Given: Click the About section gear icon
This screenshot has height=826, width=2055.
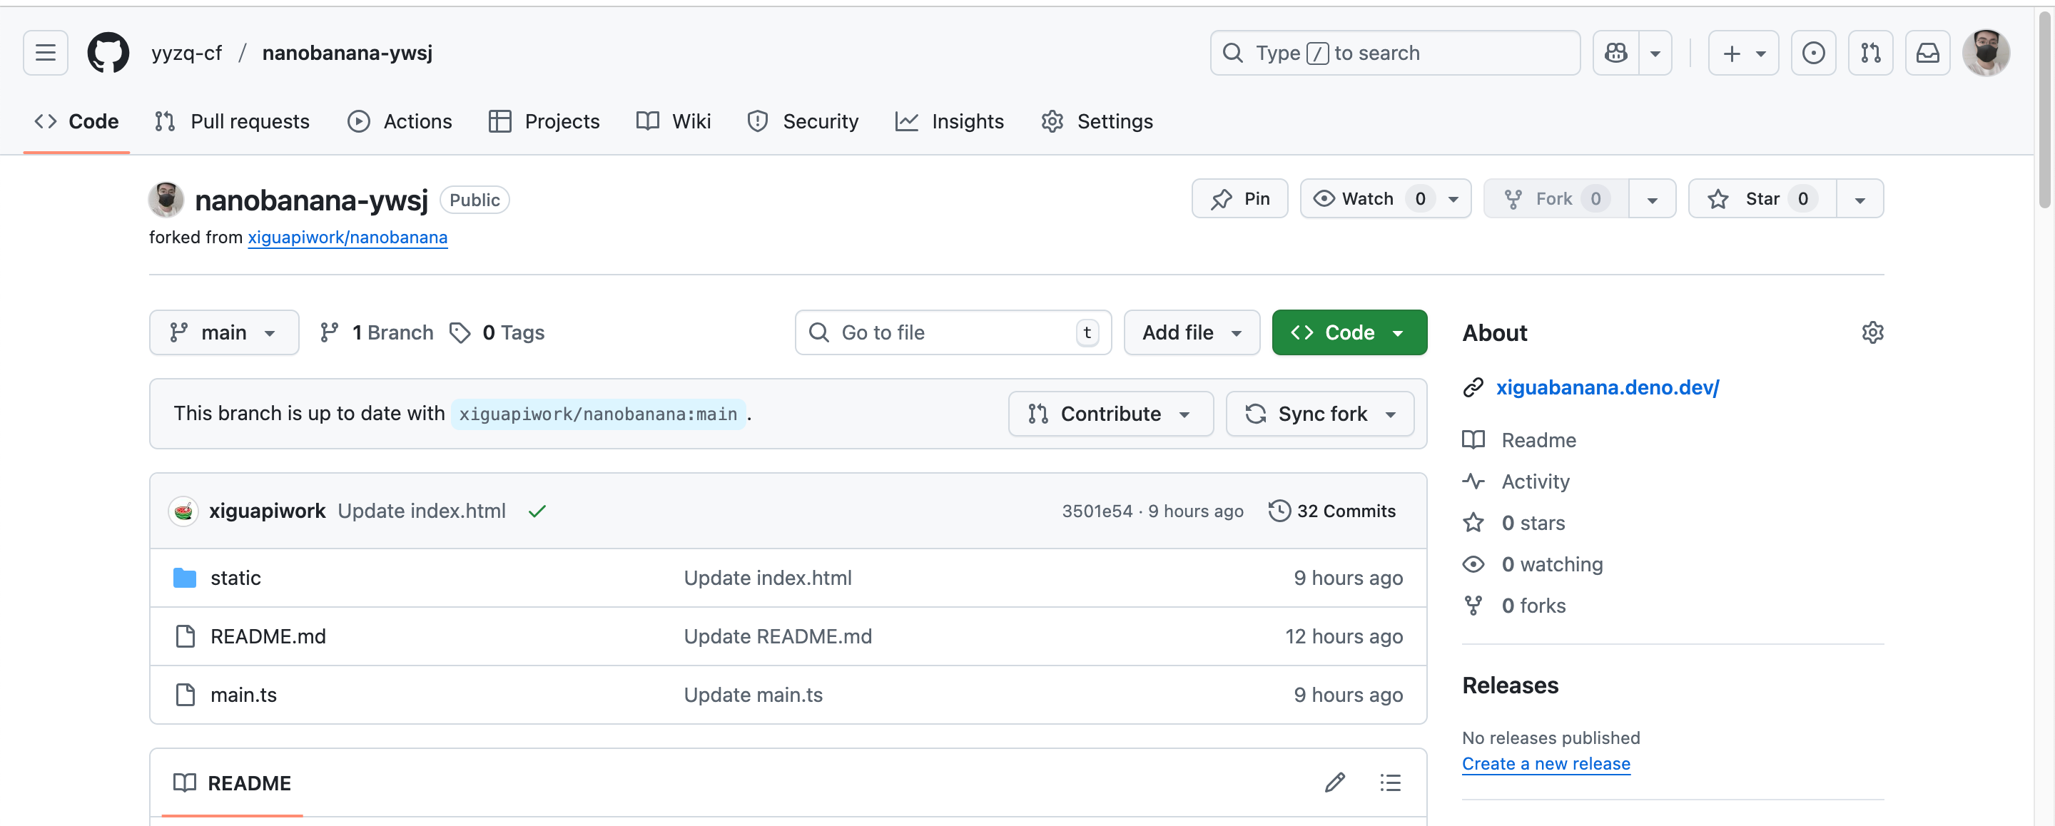Looking at the screenshot, I should click(x=1872, y=332).
